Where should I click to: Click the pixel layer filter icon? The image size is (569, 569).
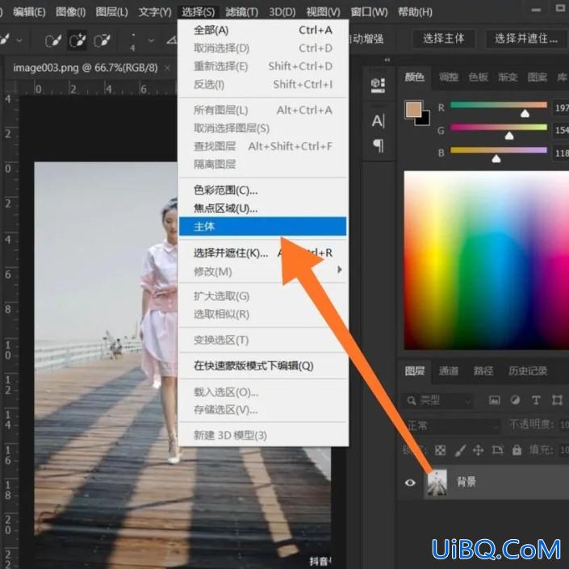tap(494, 400)
